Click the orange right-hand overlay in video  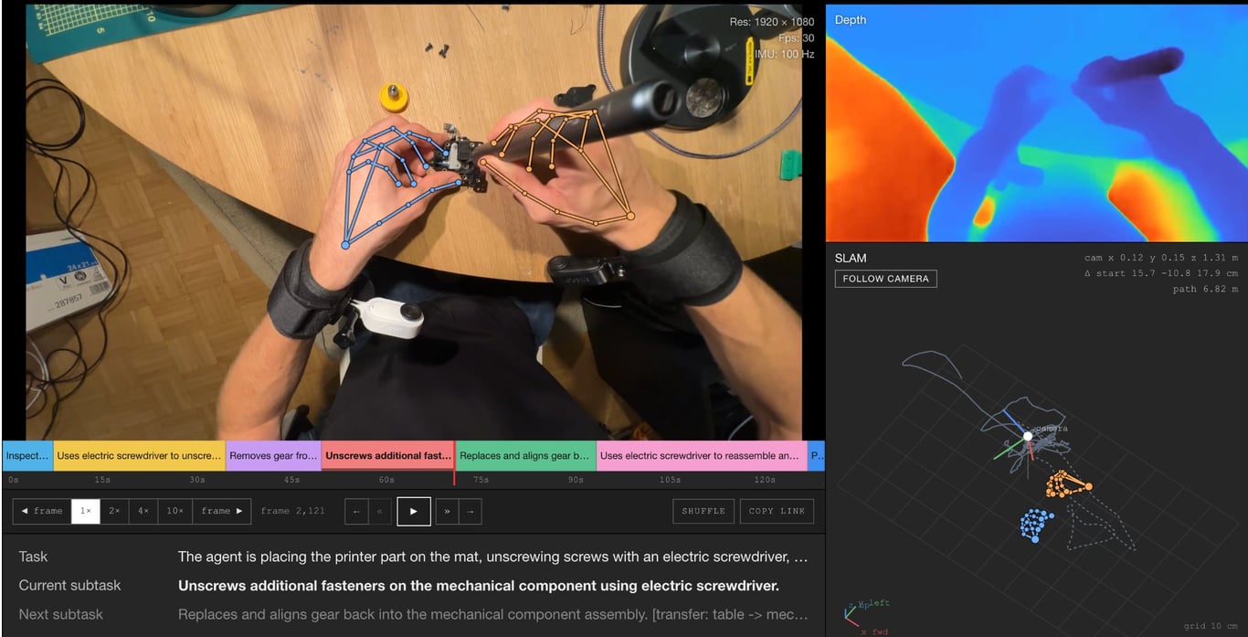(557, 165)
